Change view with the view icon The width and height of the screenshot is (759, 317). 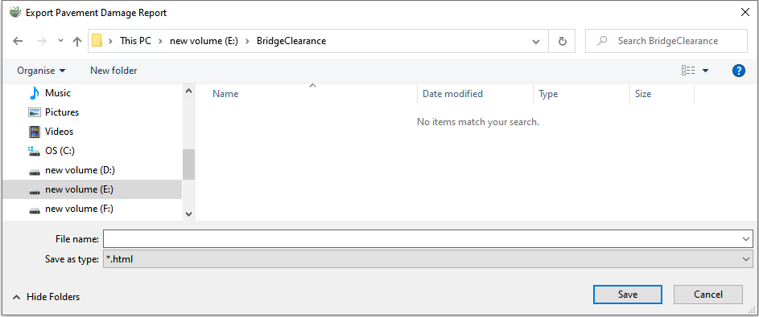click(x=688, y=71)
